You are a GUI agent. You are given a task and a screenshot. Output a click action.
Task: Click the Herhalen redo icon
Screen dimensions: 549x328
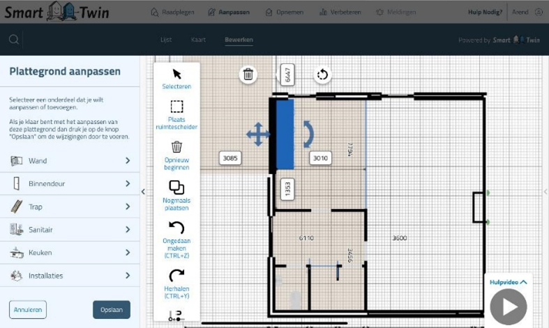pyautogui.click(x=176, y=275)
